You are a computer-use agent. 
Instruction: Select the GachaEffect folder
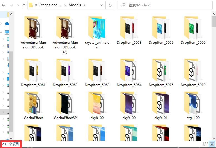pos(33,105)
